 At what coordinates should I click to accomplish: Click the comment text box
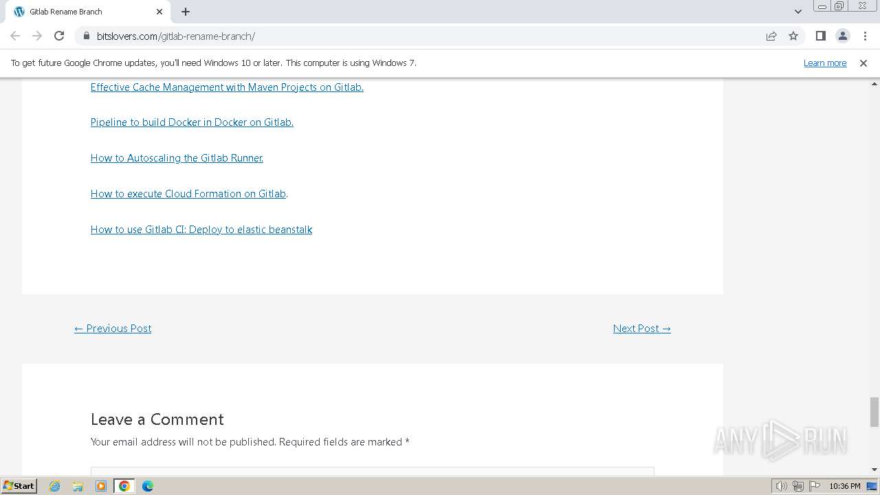pos(373,471)
